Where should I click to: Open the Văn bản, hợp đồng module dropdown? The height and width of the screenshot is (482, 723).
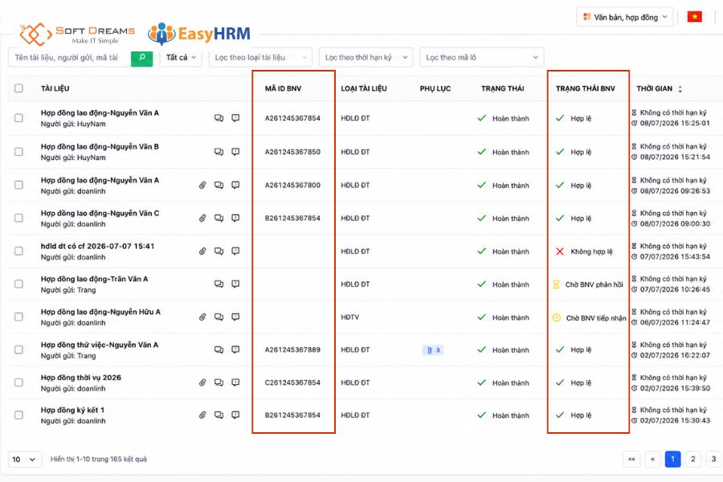pyautogui.click(x=625, y=17)
